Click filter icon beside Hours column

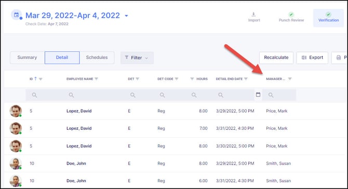click(192, 79)
